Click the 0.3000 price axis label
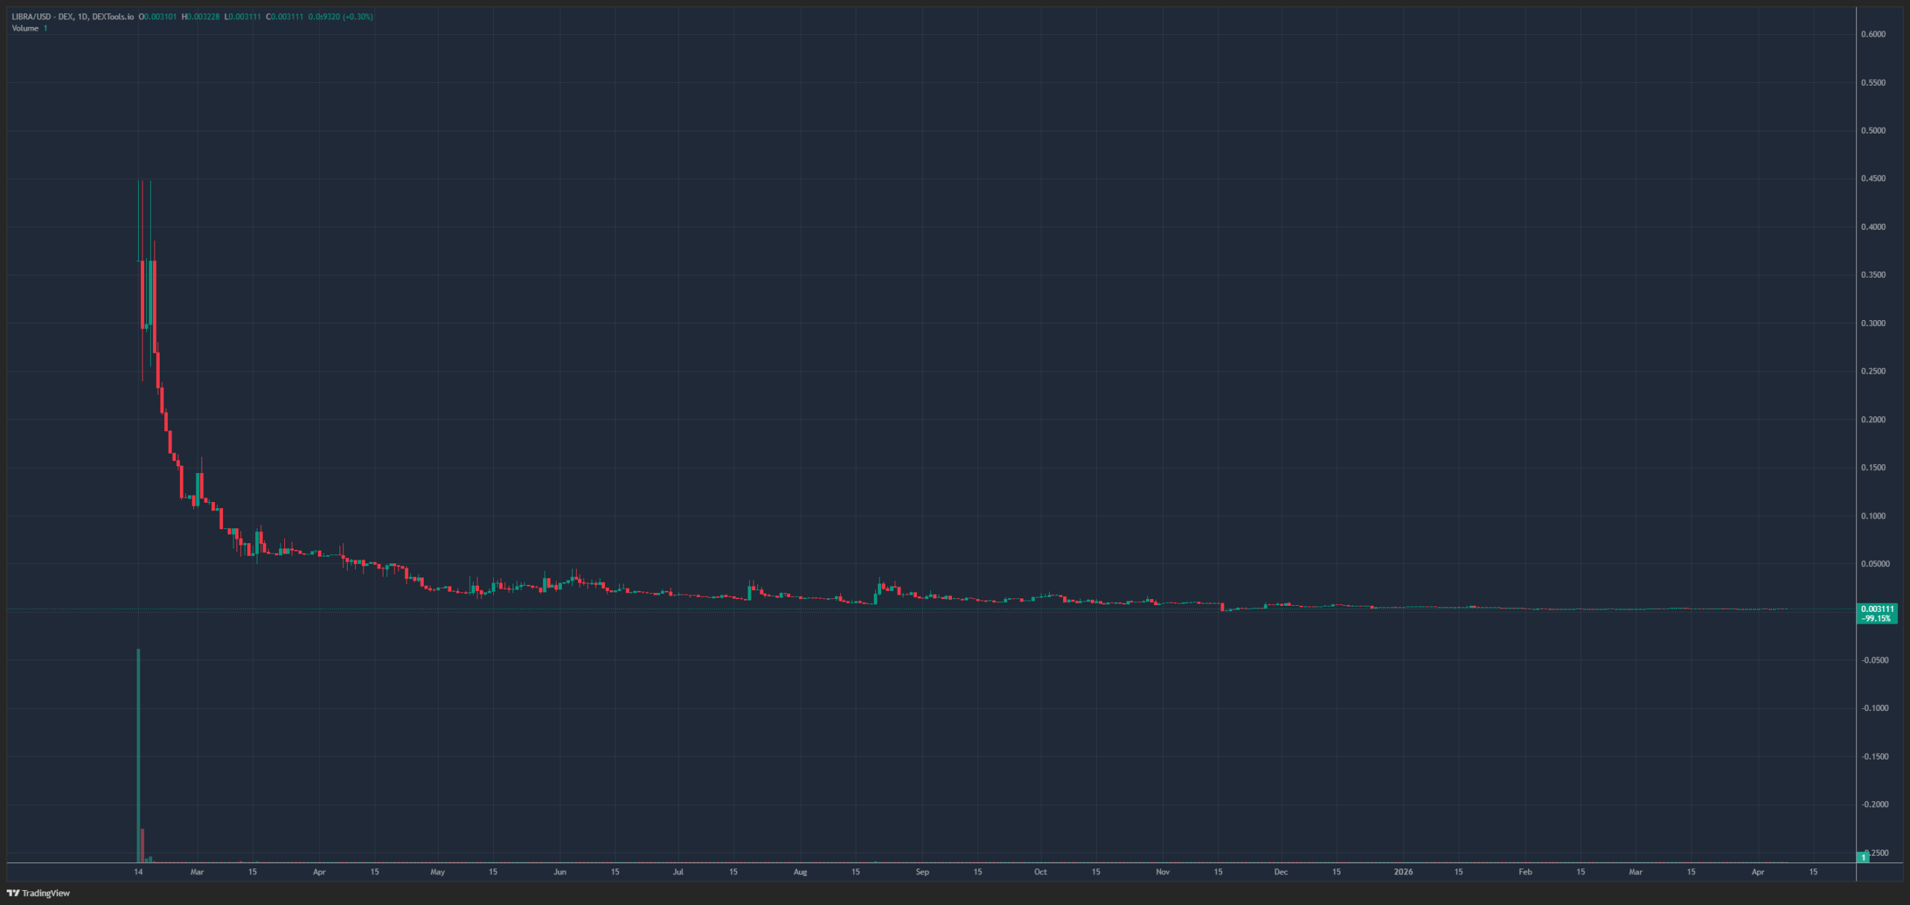 [x=1873, y=323]
